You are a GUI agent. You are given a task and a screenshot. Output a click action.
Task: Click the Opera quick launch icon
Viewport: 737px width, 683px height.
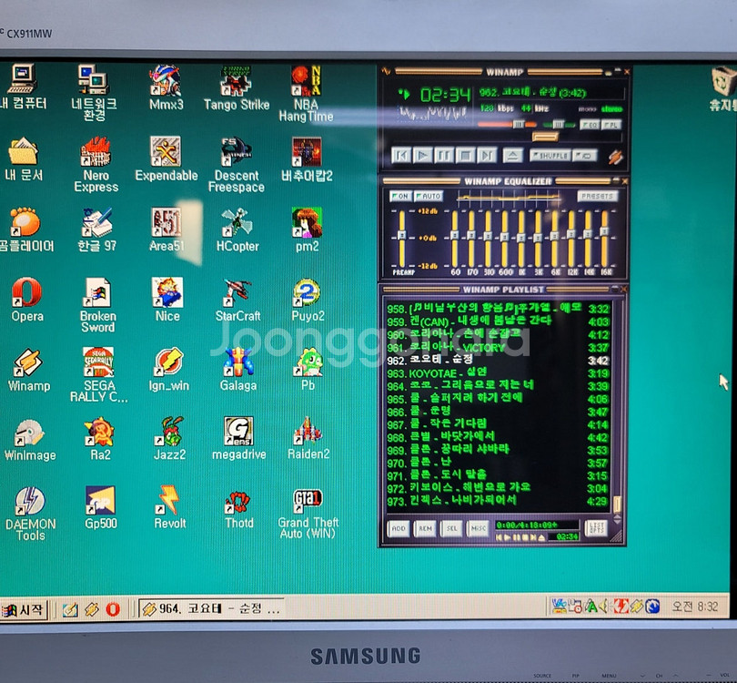click(113, 609)
